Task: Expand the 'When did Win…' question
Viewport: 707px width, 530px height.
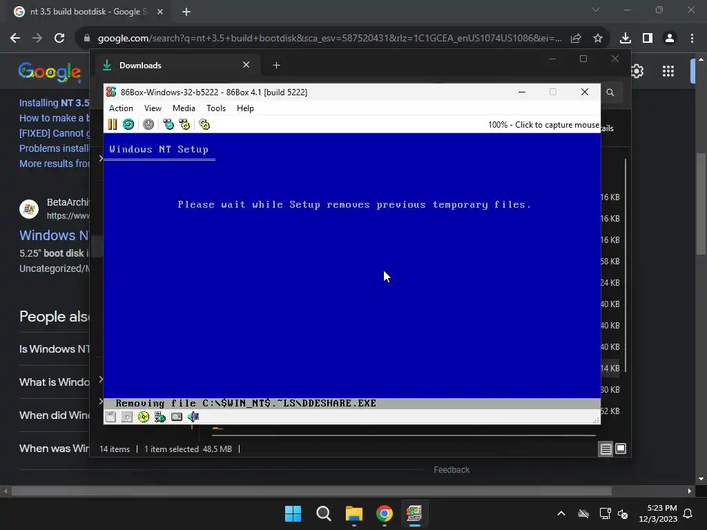Action: [54, 415]
